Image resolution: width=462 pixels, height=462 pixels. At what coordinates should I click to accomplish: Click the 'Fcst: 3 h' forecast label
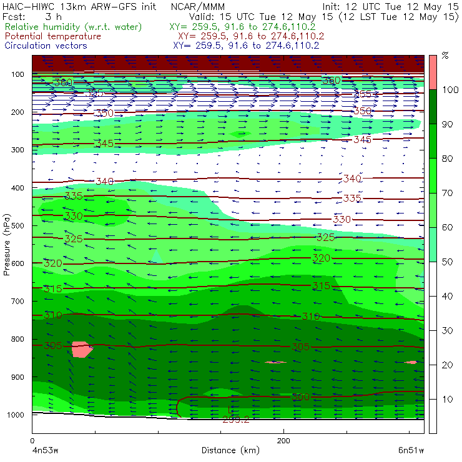click(32, 16)
